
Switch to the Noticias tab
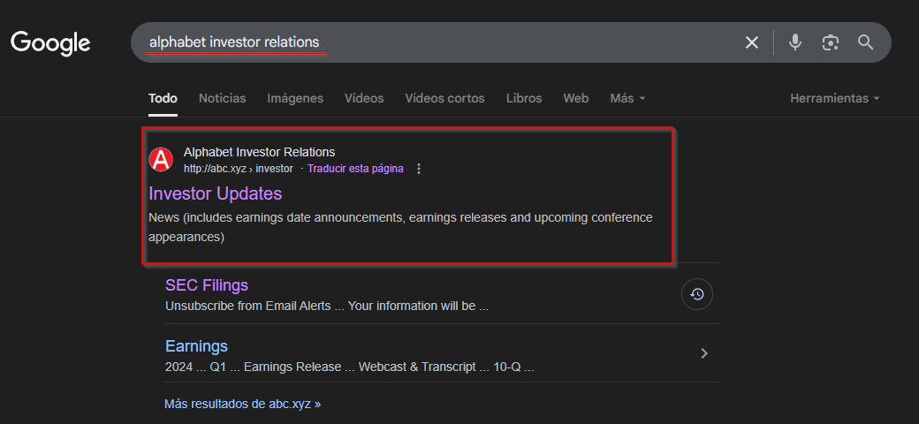point(223,98)
